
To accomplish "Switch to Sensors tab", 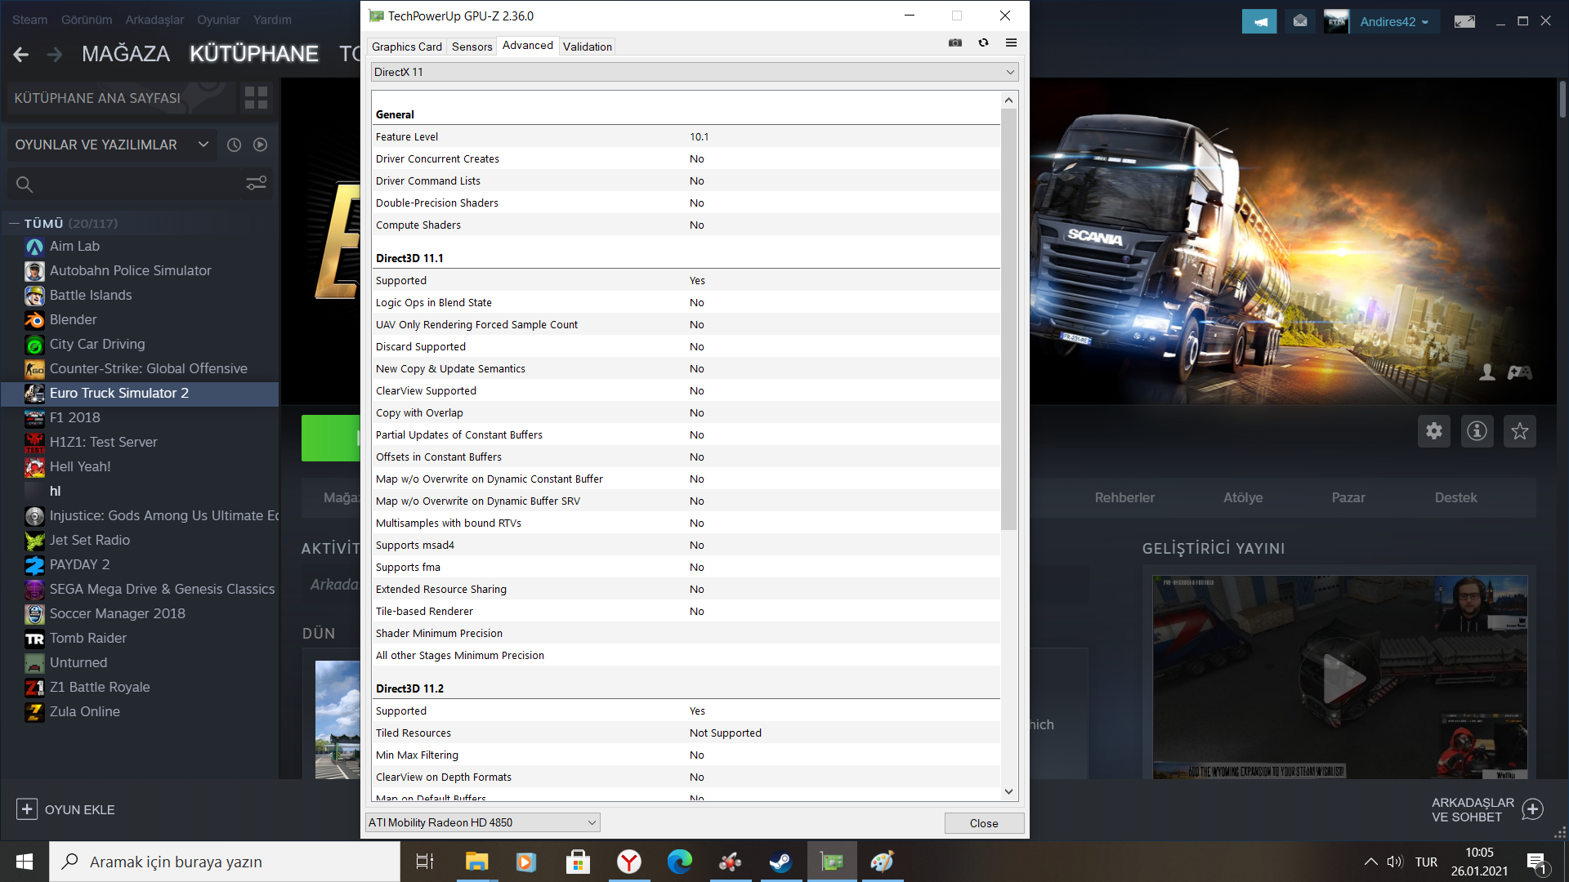I will [x=472, y=47].
